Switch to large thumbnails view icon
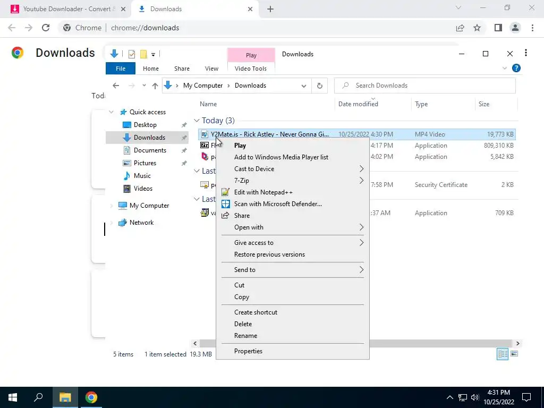The width and height of the screenshot is (544, 408). pos(514,354)
